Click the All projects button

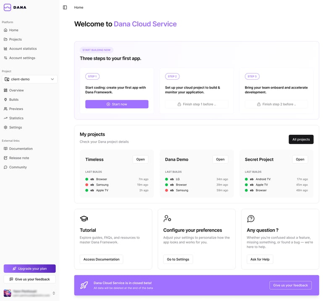coord(301,139)
